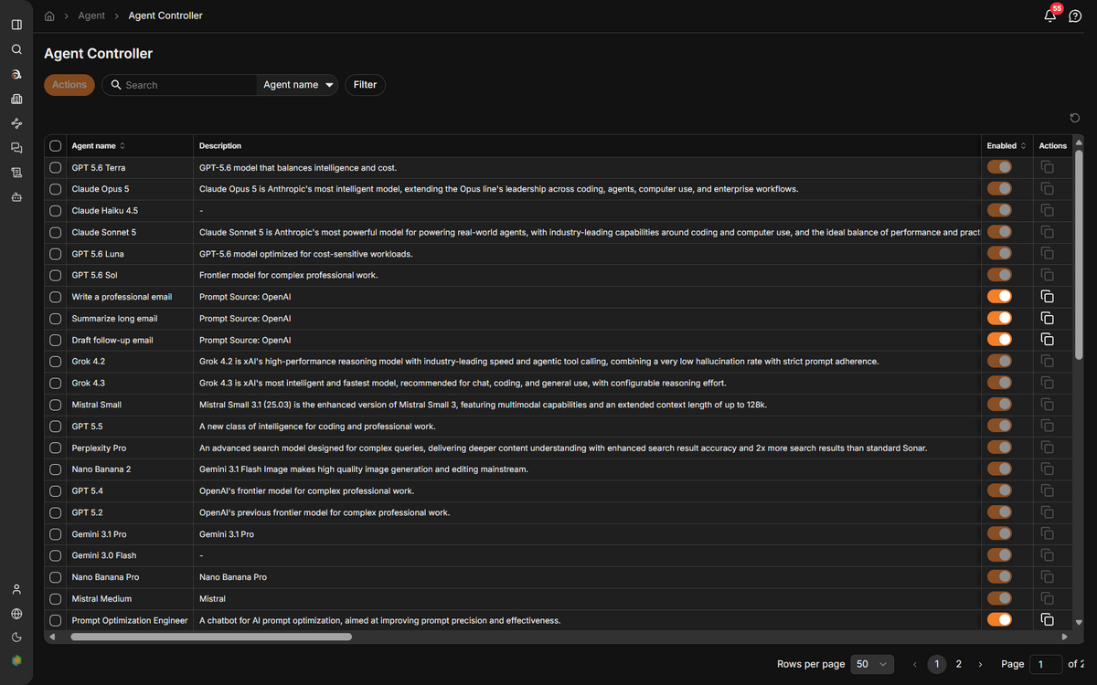Screen dimensions: 1097x685
Task: Open Rows per page 50 dropdown
Action: [x=873, y=665]
